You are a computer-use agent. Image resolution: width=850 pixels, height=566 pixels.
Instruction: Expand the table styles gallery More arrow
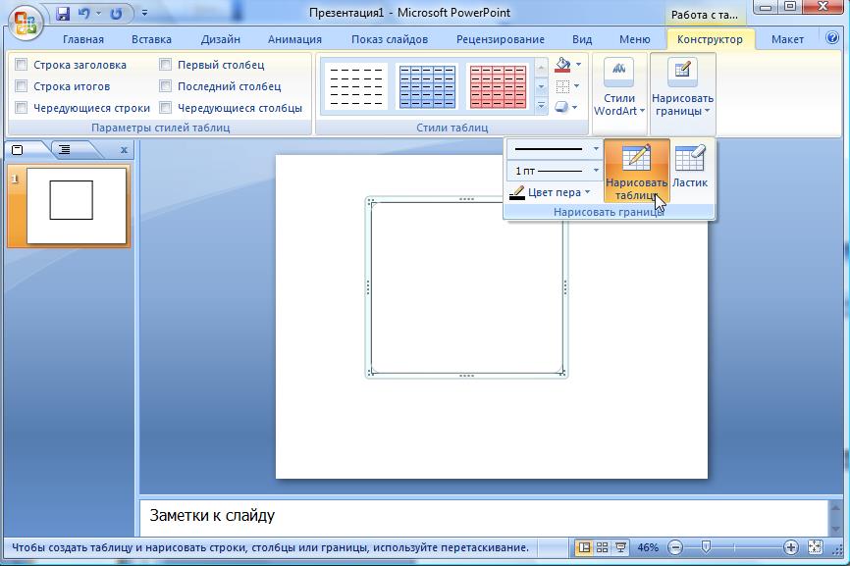click(541, 106)
